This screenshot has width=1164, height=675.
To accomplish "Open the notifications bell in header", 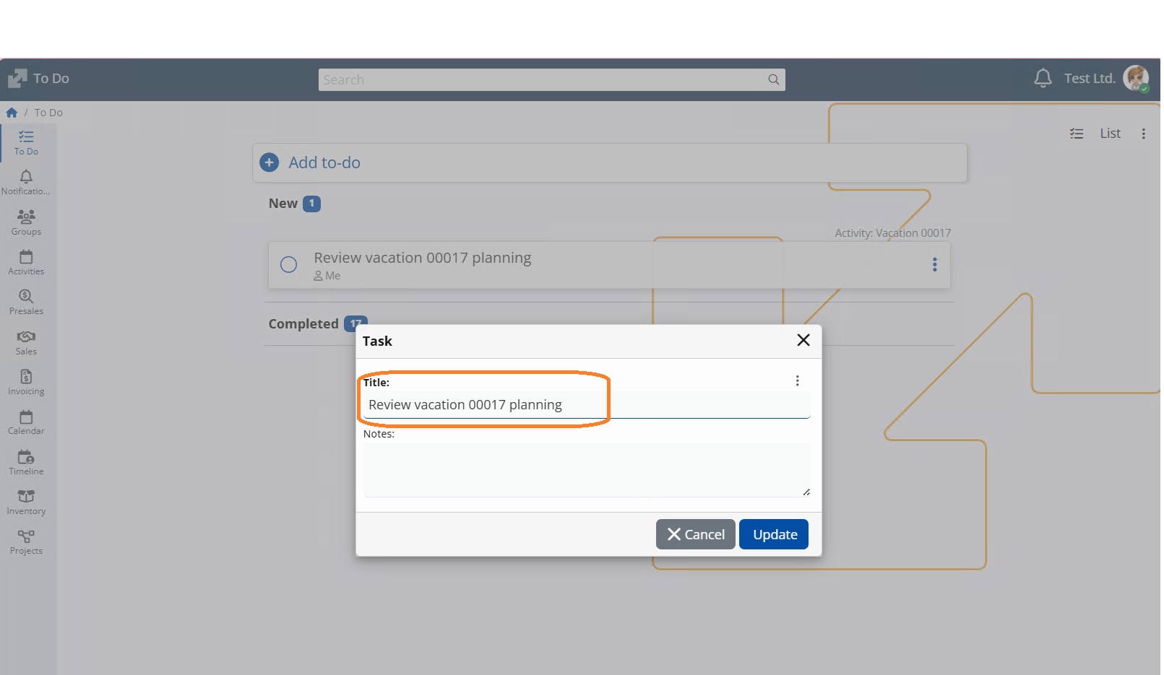I will tap(1043, 78).
